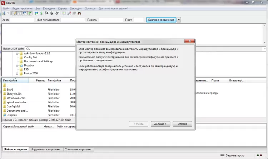Sort remote list by Права column

[218, 80]
